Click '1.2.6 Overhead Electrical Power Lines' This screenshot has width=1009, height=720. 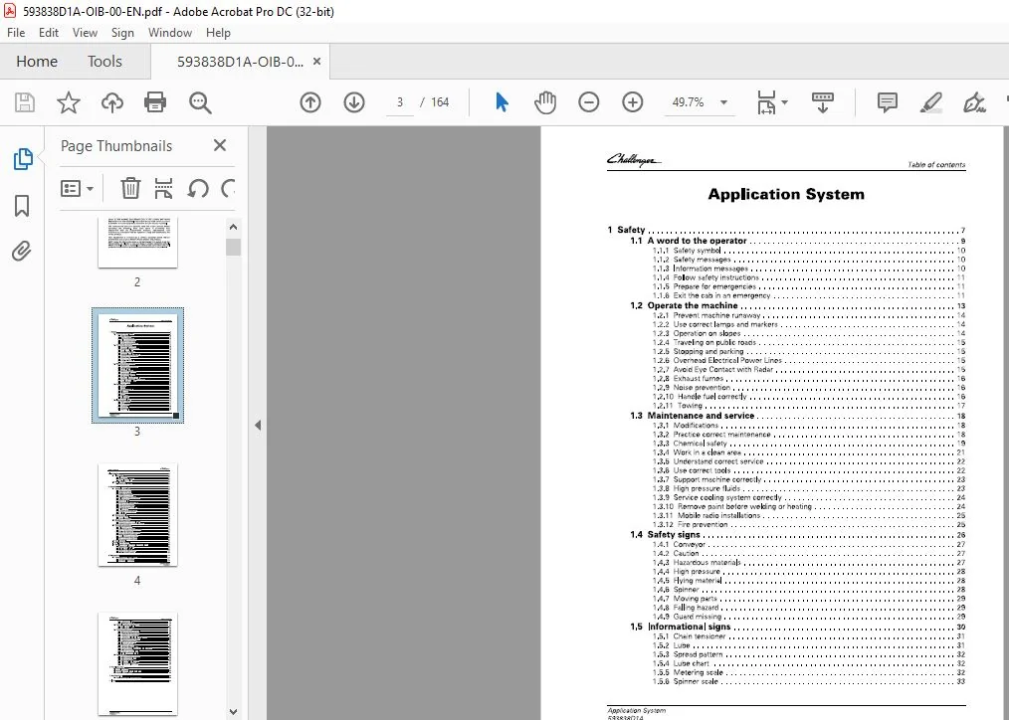[809, 361]
